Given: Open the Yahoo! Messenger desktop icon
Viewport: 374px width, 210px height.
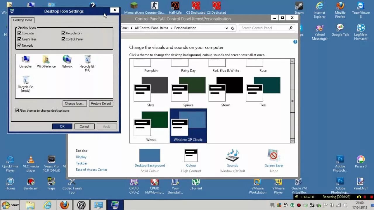Looking at the screenshot, I should tap(319, 32).
